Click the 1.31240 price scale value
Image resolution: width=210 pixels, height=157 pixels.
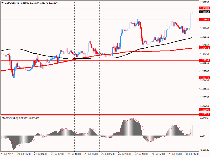click(204, 28)
